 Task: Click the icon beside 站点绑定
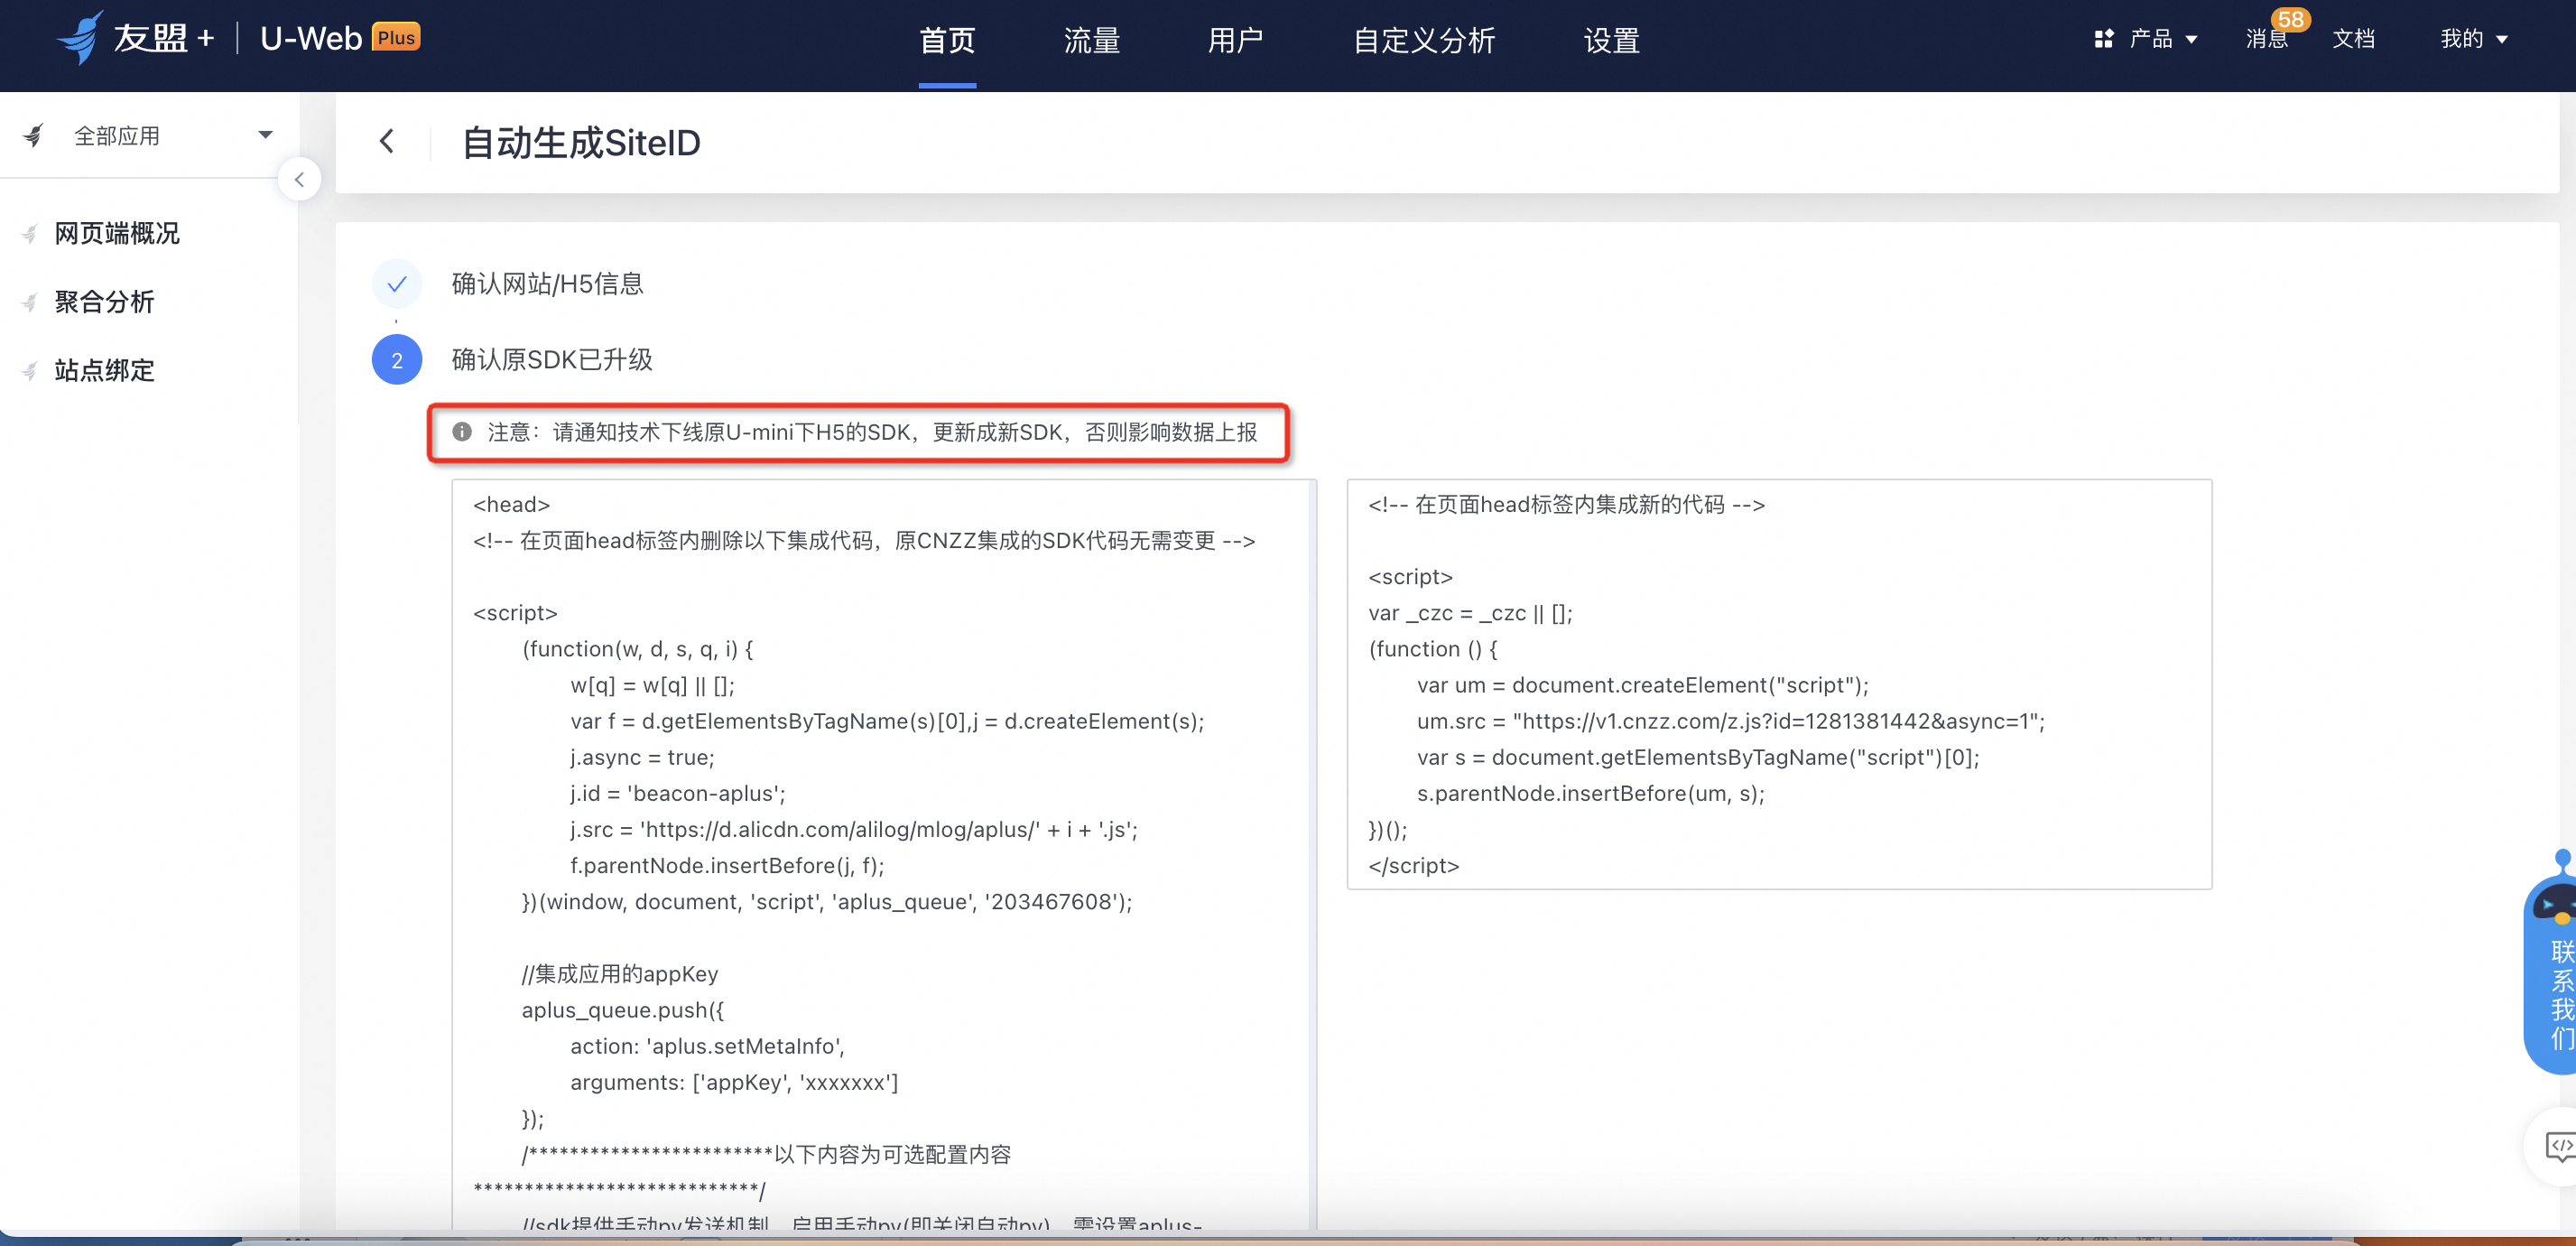click(x=30, y=371)
